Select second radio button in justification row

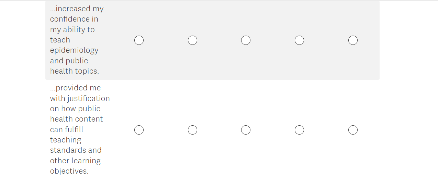click(192, 130)
